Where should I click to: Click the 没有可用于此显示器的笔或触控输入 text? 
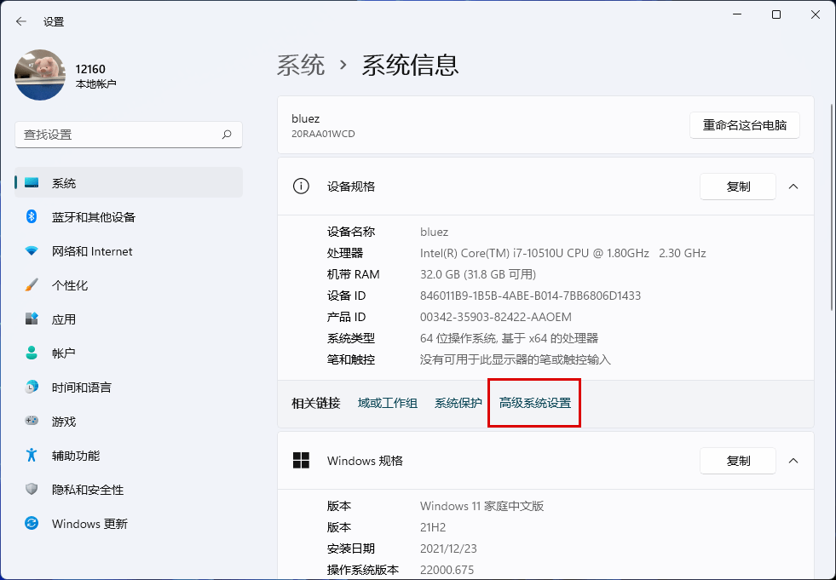tap(516, 359)
